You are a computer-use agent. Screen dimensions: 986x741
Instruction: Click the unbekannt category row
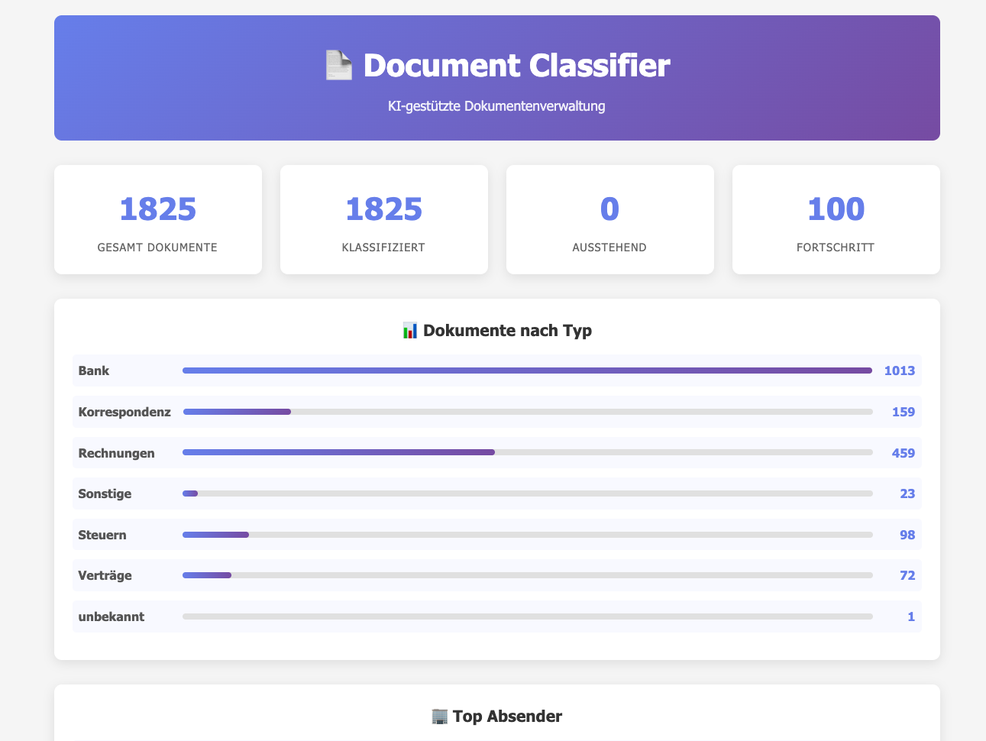[x=496, y=616]
